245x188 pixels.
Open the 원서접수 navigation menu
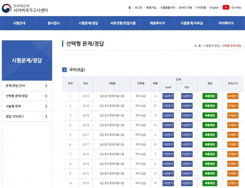(54, 23)
